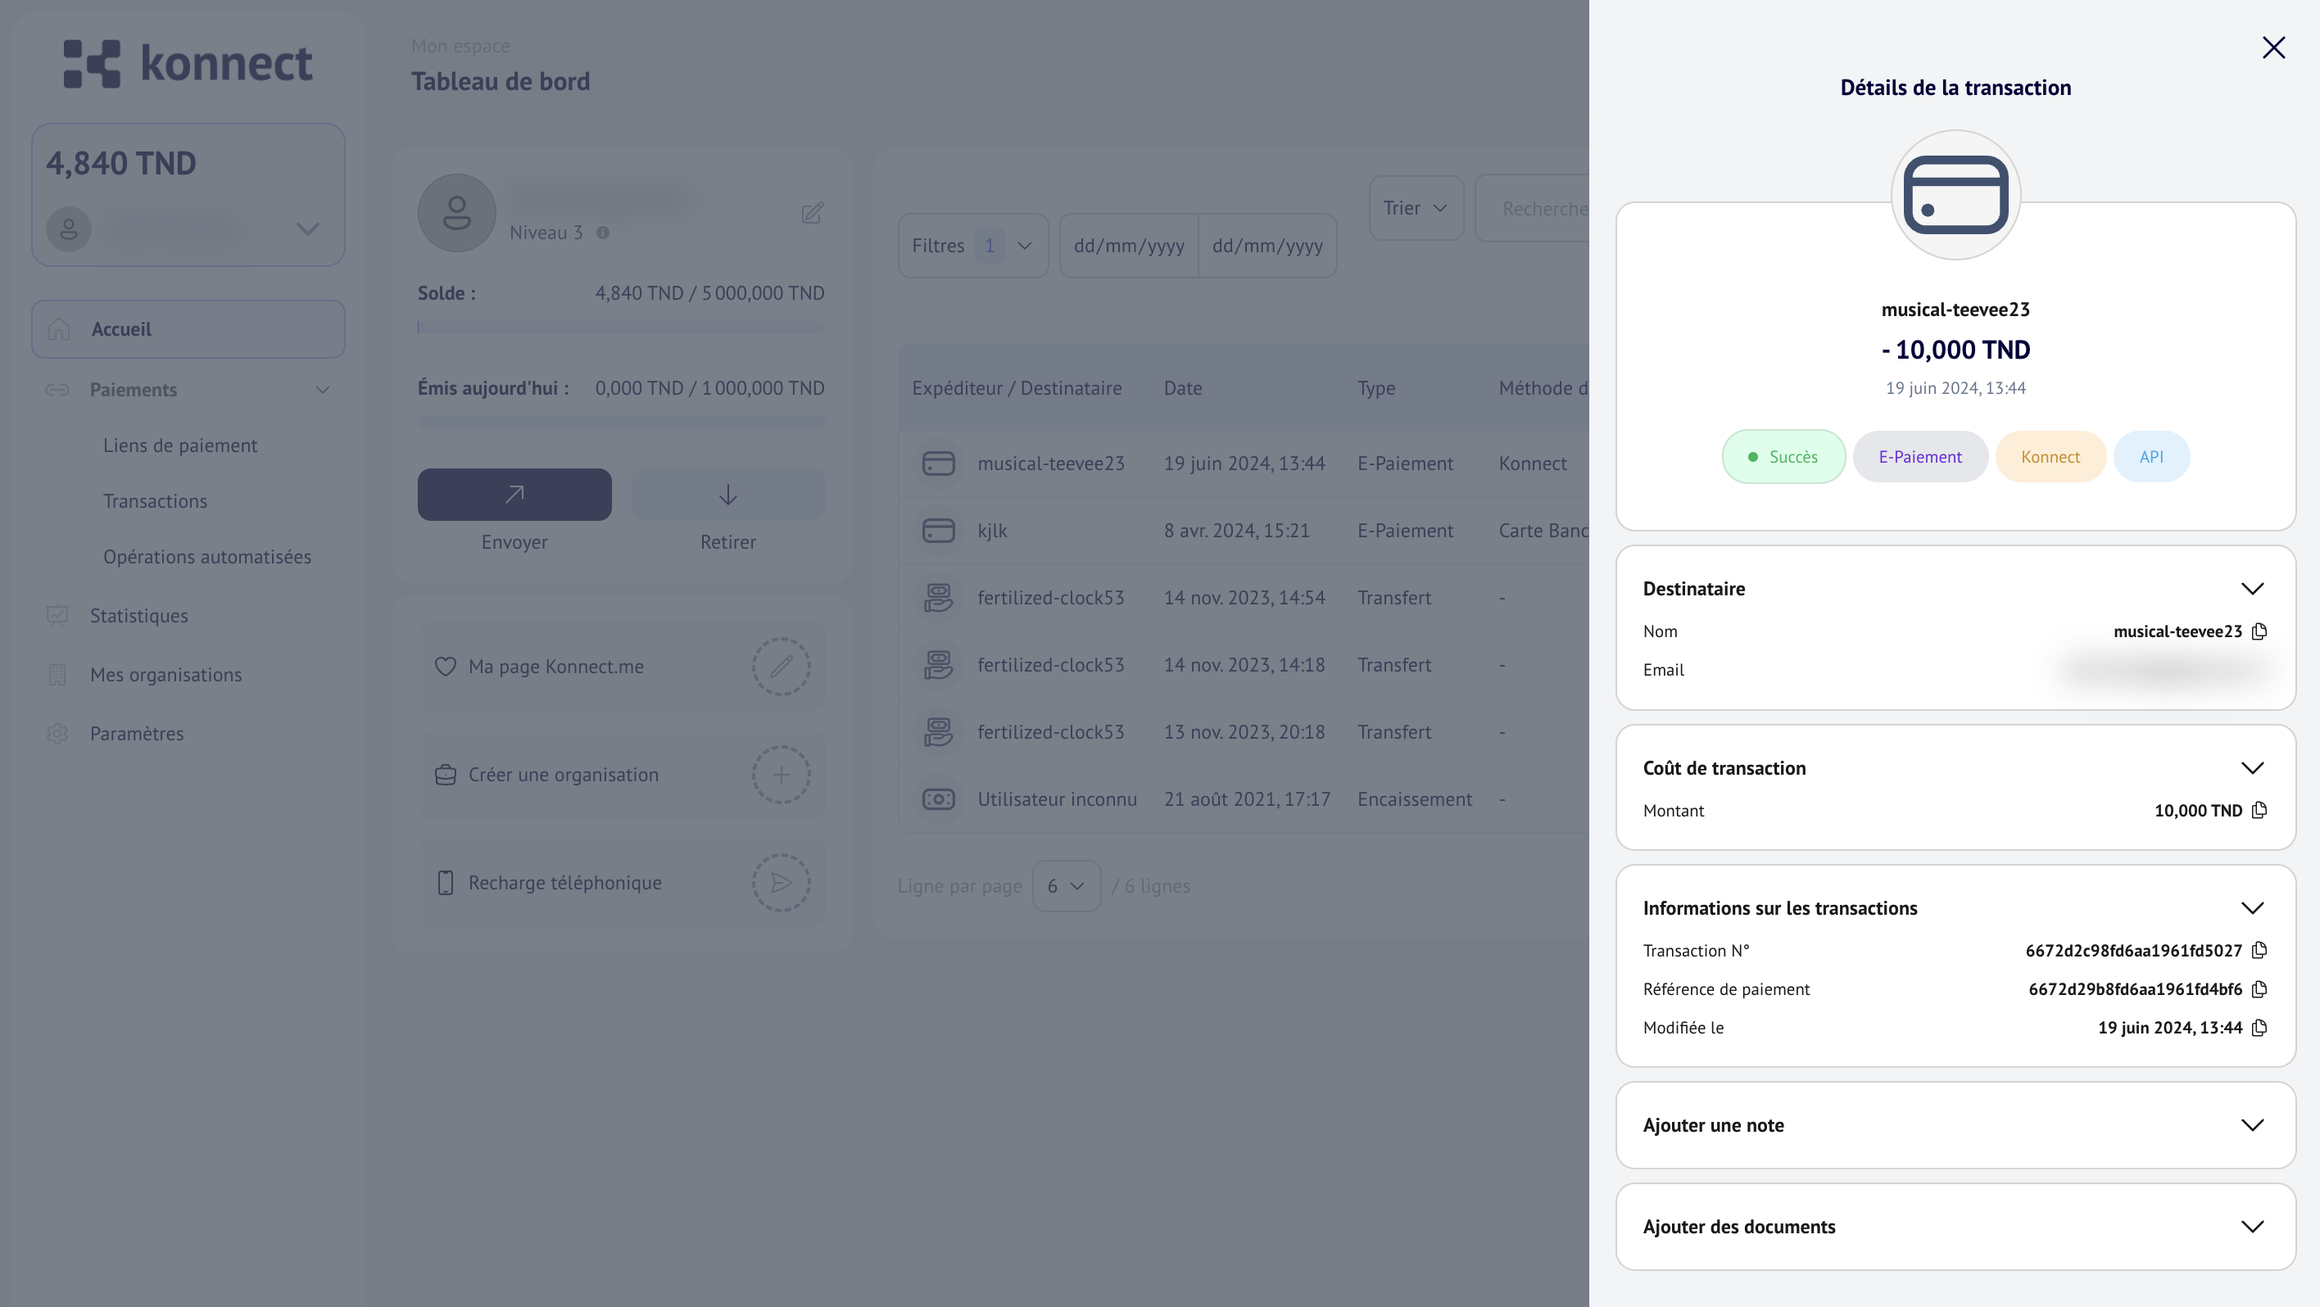Copy the Transaction N° identifier
The height and width of the screenshot is (1307, 2320).
[2259, 951]
